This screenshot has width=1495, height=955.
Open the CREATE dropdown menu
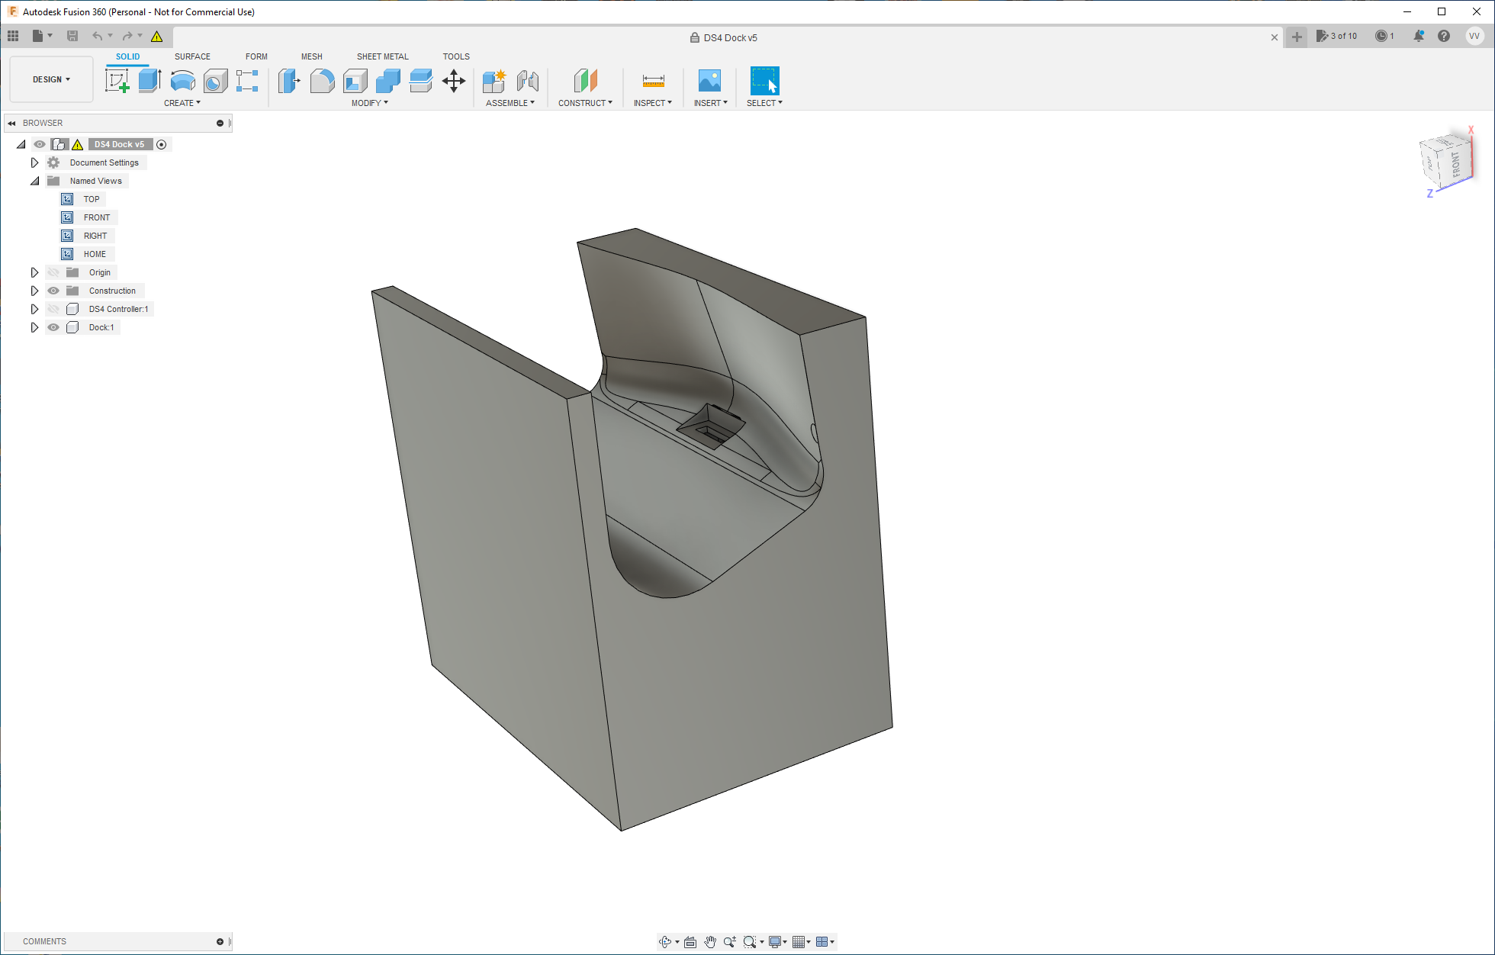(182, 103)
